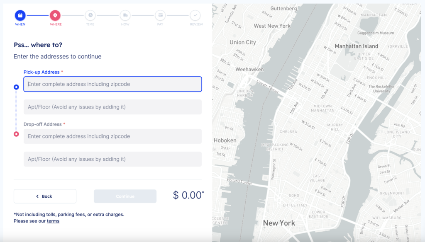
Task: Open the REVIEW checkmark step icon
Action: click(195, 15)
